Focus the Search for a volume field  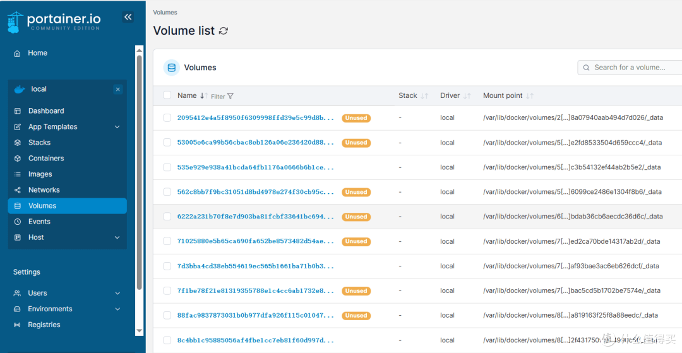point(630,68)
